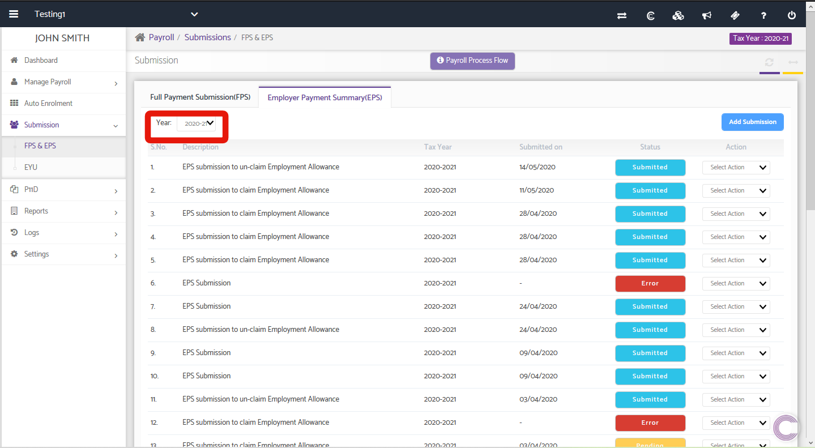Viewport: 815px width, 448px height.
Task: Click the Logs history icon
Action: (x=14, y=232)
